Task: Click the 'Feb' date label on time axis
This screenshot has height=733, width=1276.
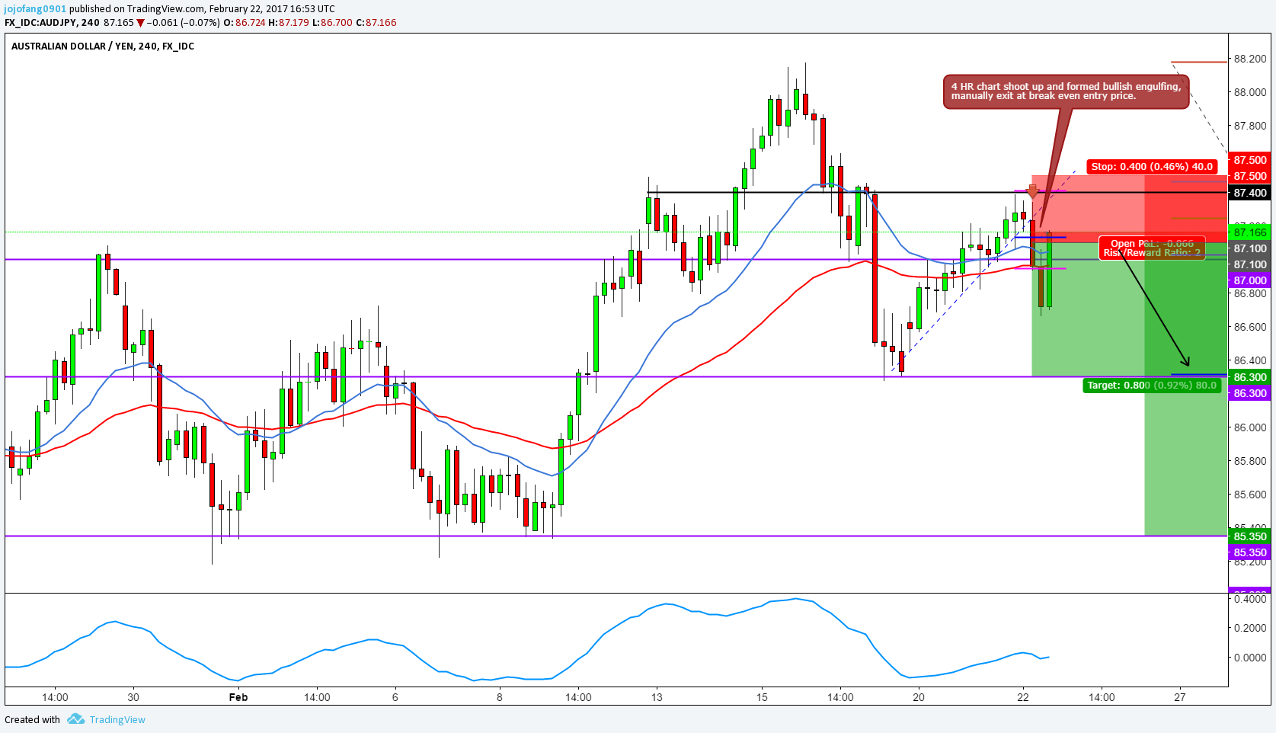Action: coord(238,697)
